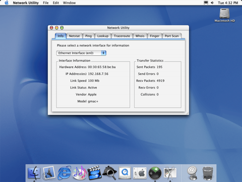Launch iTunes from the Dock

80,173
